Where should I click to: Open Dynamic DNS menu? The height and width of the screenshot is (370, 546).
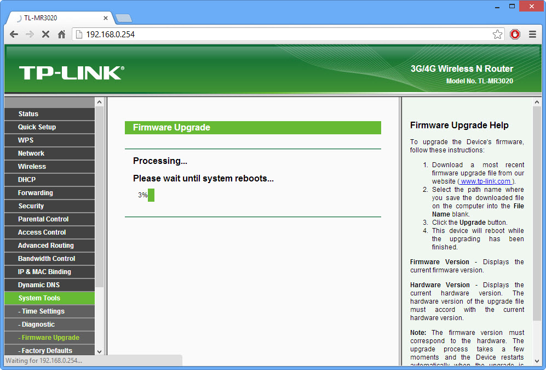coord(49,285)
